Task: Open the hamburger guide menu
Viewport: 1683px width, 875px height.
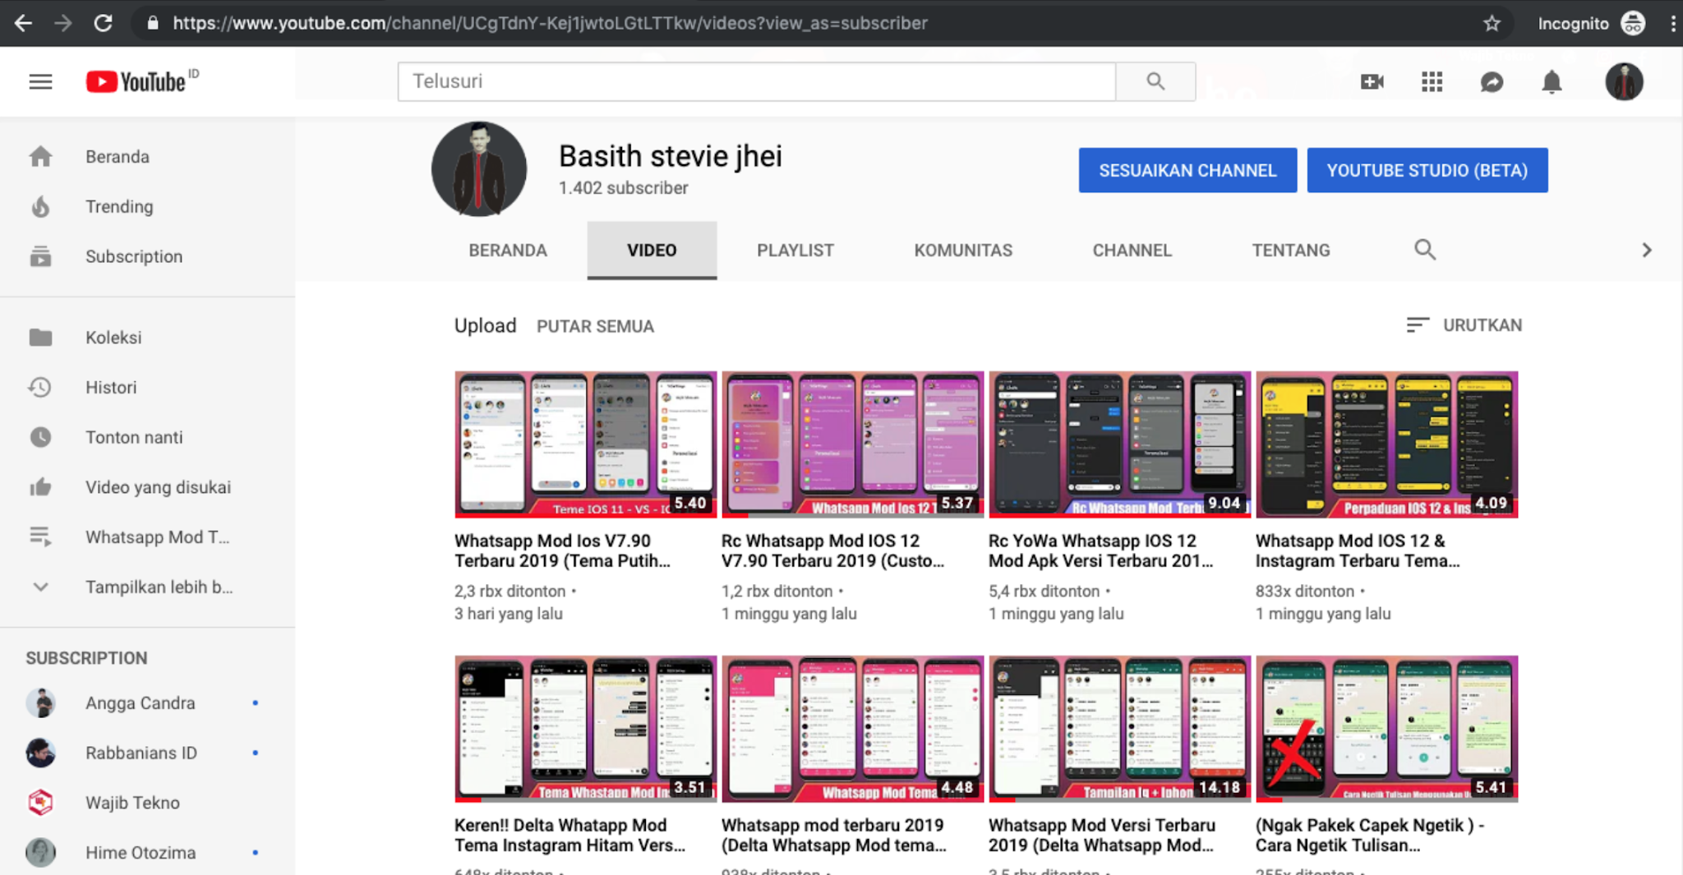Action: 40,81
